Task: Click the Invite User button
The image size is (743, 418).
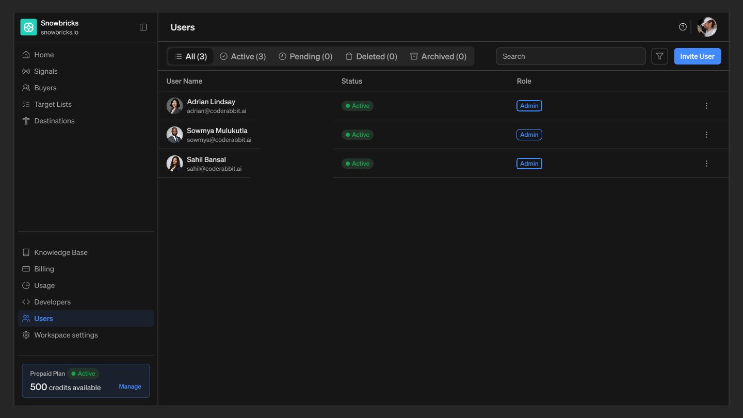Action: coord(697,56)
